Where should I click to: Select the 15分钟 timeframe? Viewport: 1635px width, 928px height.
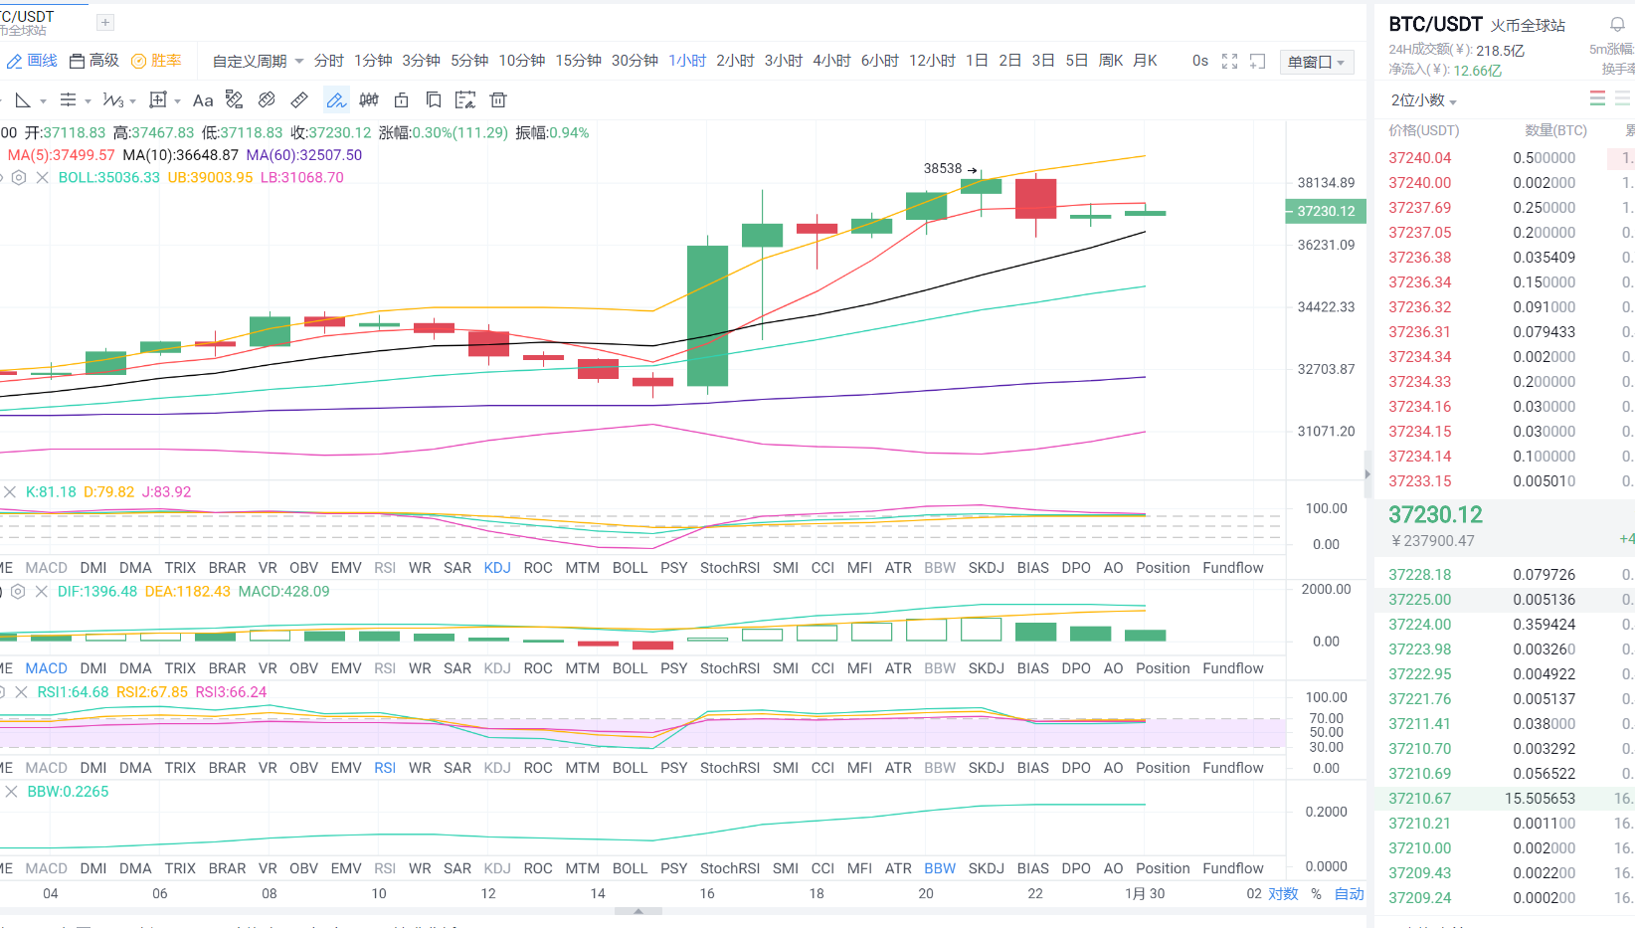[x=579, y=61]
